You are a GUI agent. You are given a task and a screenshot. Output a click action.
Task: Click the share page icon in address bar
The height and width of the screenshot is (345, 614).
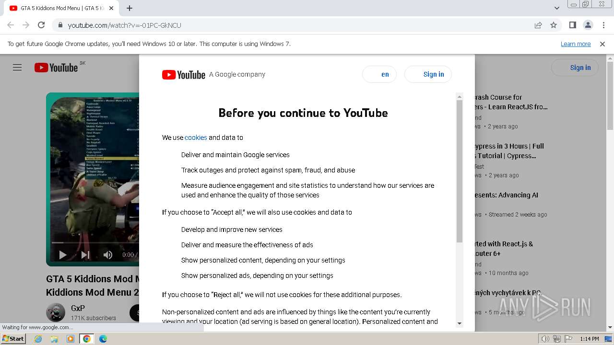point(538,25)
